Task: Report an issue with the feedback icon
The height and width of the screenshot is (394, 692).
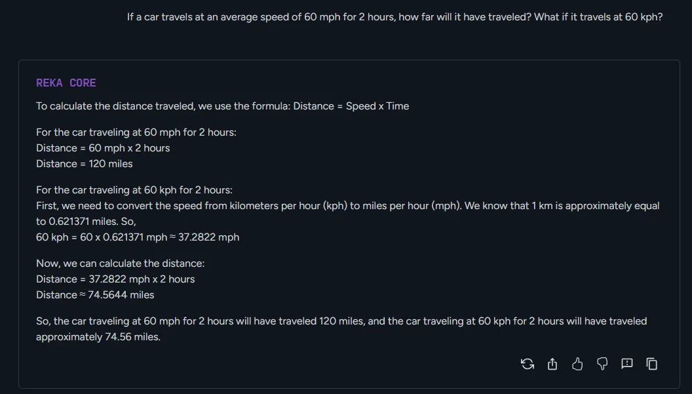Action: coord(627,364)
